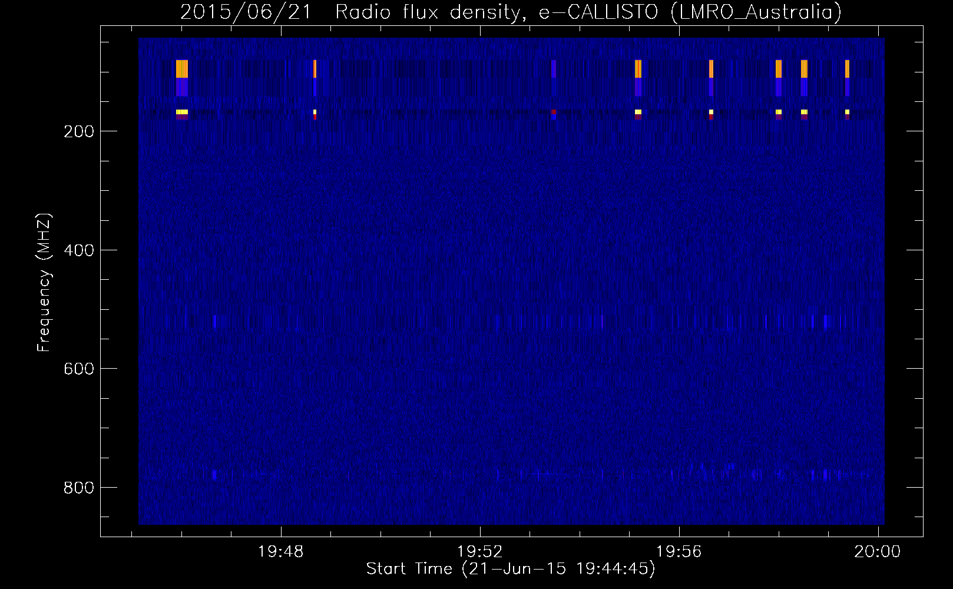Click the 600 frequency tick label

[x=79, y=369]
